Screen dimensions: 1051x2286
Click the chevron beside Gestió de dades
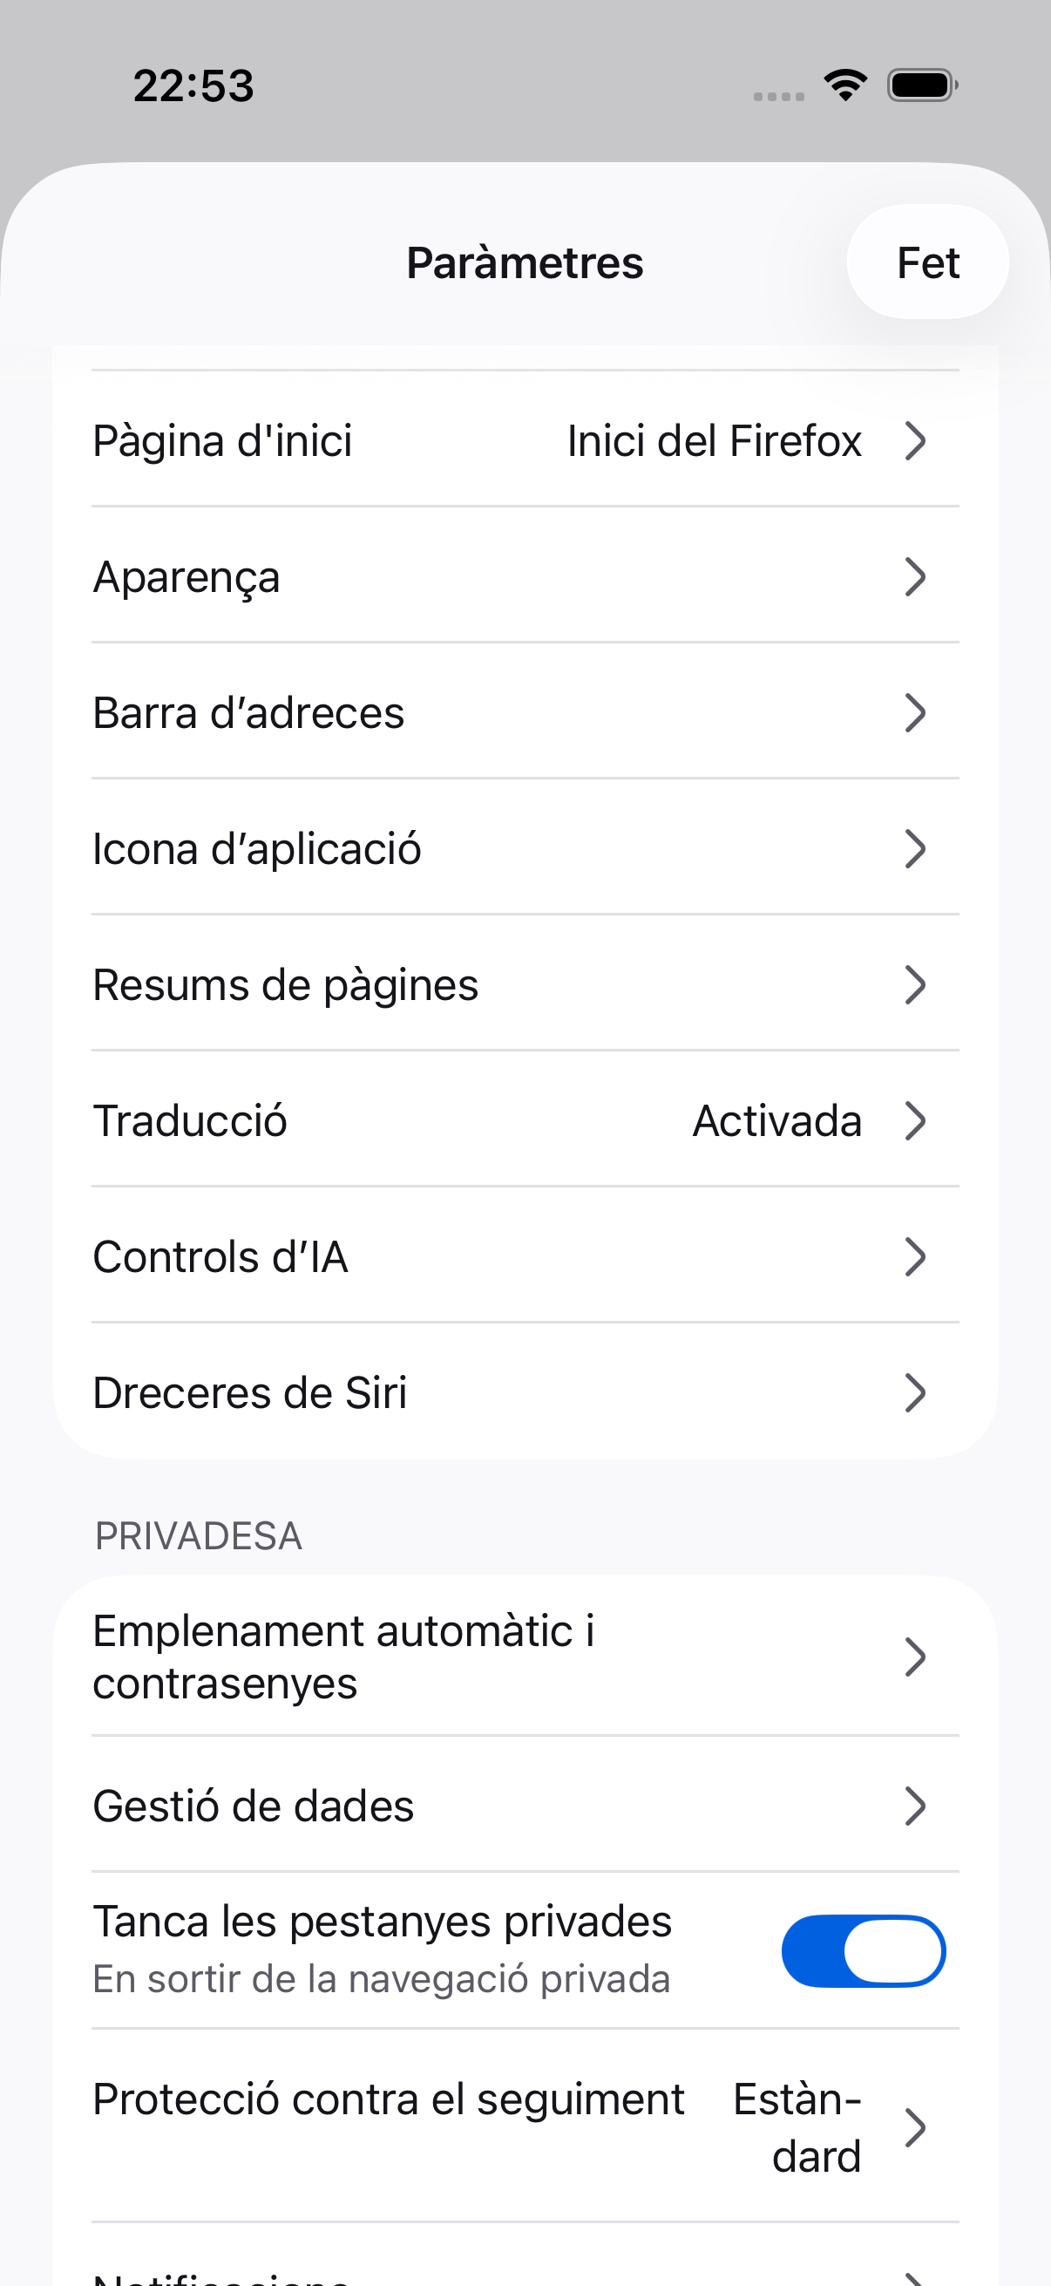click(x=915, y=1806)
